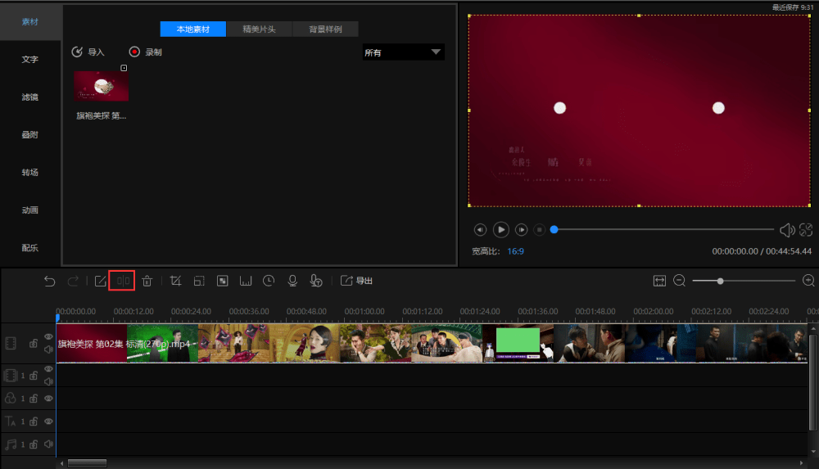Screen dimensions: 819x469
Task: Open the 所有 filter dropdown
Action: [x=403, y=52]
